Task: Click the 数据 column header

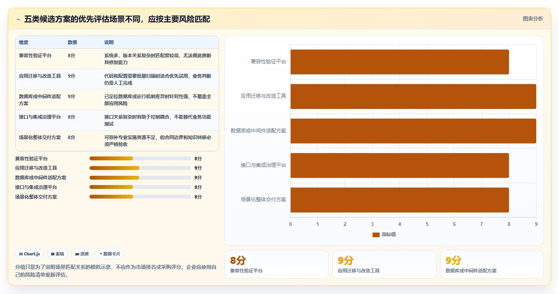Action: [72, 42]
